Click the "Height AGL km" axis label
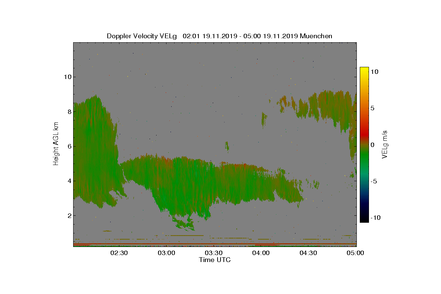Image resolution: width=441 pixels, height=294 pixels. coord(56,144)
